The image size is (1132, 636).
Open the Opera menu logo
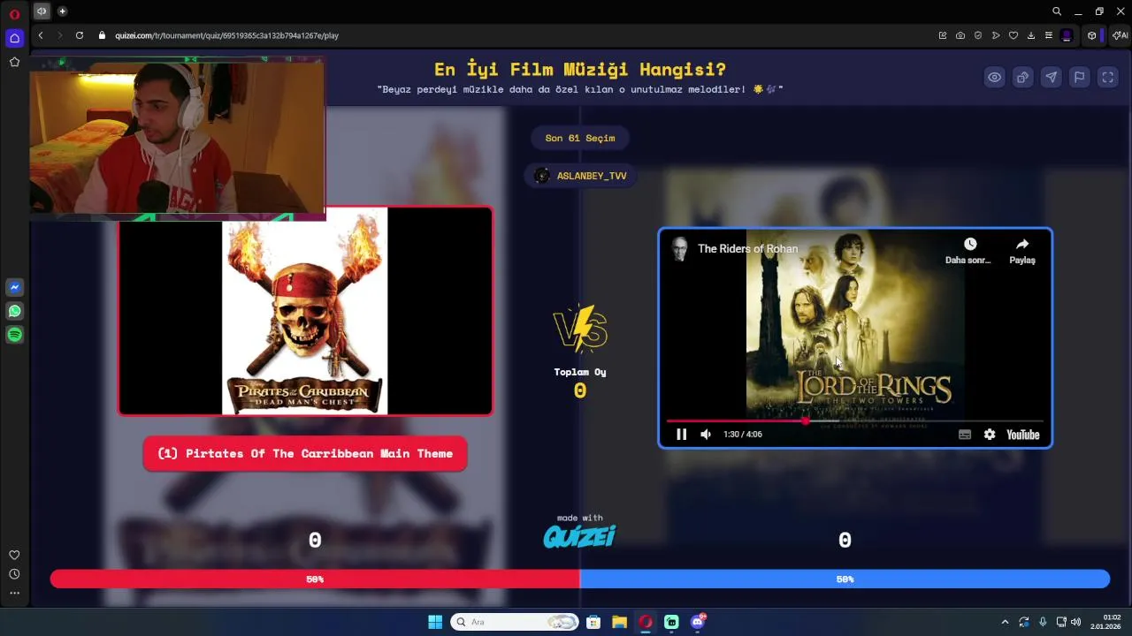pos(14,13)
